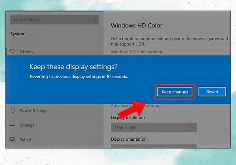This screenshot has height=165, width=236.
Task: Open the Display resolution 1366 × 768 dropdown
Action: 154,127
